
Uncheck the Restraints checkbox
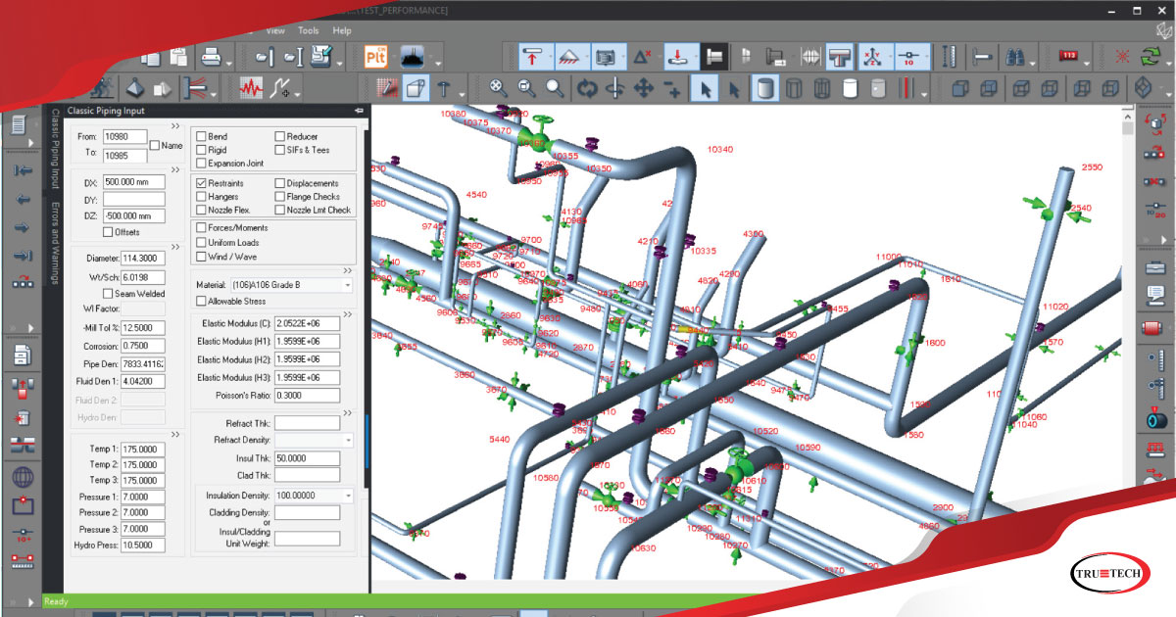coord(201,183)
